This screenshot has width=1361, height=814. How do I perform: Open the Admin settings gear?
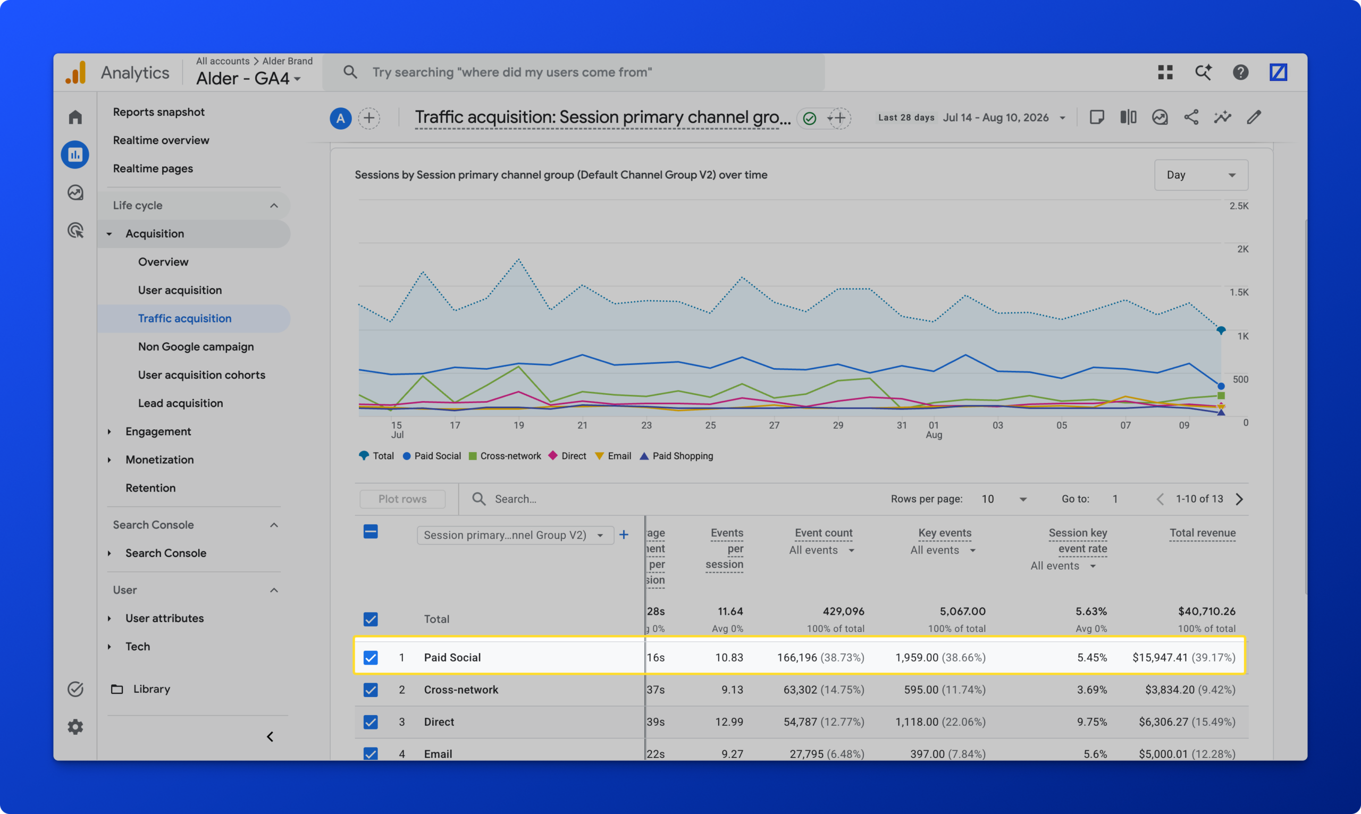click(75, 727)
